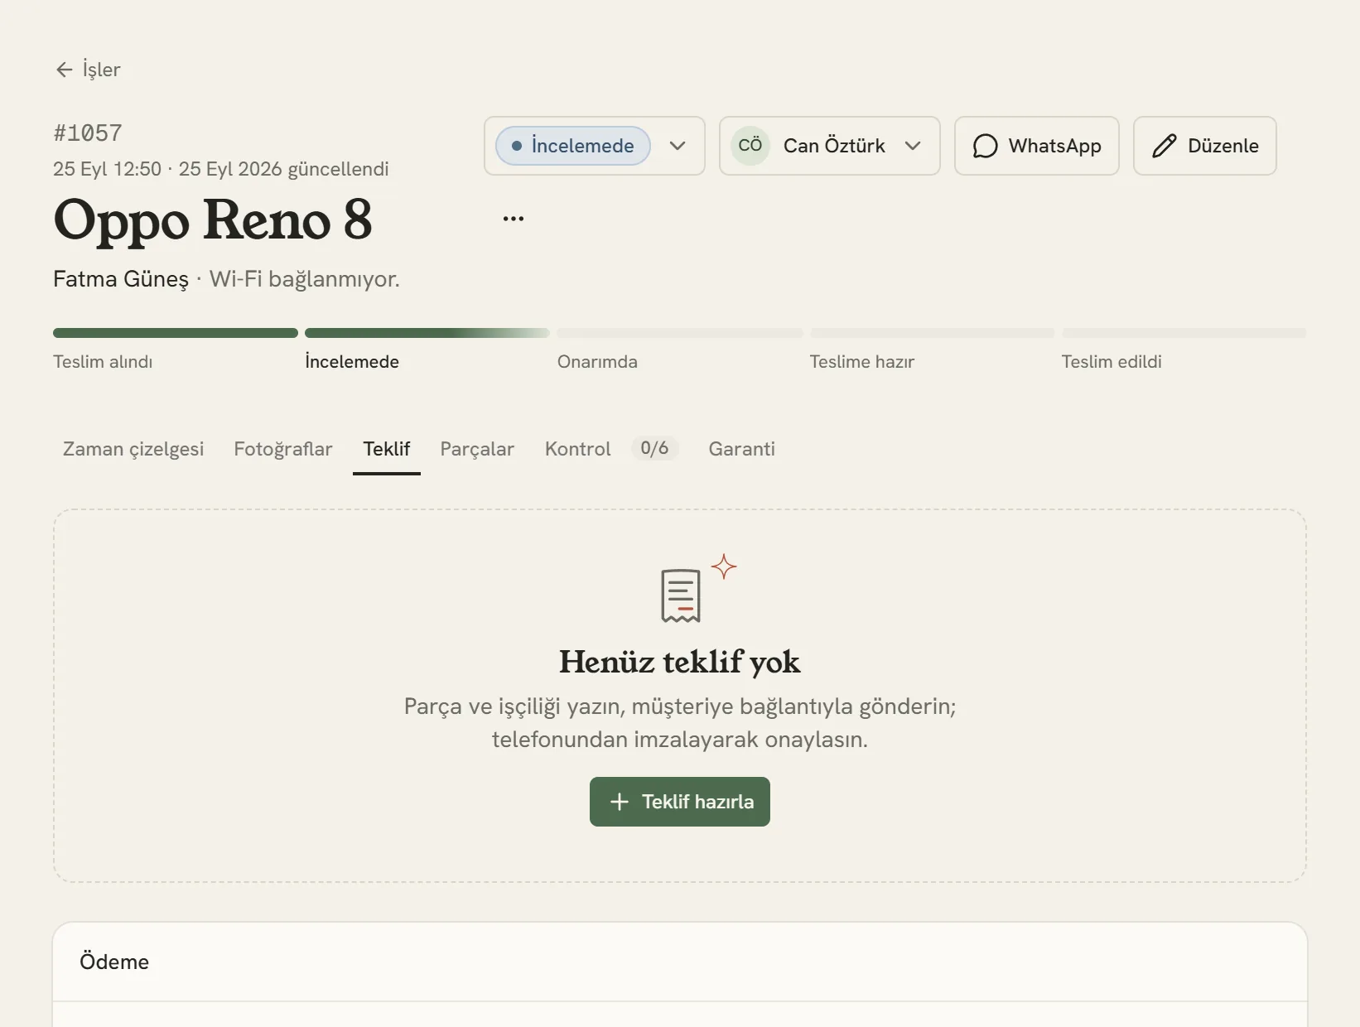Click the İncelemede progress step bar
Viewport: 1360px width, 1027px height.
click(427, 333)
